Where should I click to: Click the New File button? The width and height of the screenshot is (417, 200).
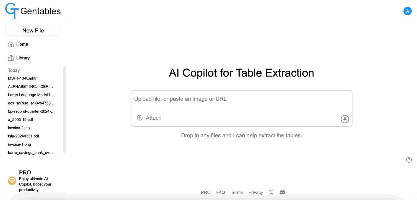point(33,30)
